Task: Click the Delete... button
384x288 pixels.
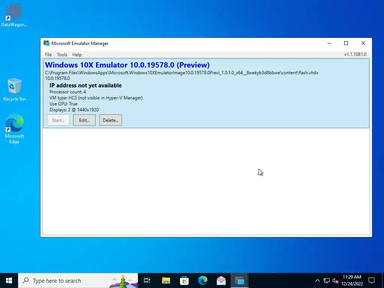Action: (111, 120)
